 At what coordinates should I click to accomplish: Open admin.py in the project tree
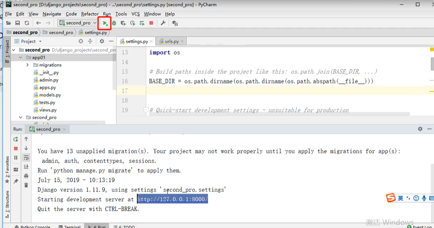tap(46, 80)
